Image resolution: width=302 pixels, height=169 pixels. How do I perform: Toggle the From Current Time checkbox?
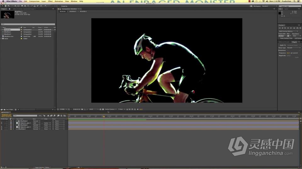[x=279, y=38]
